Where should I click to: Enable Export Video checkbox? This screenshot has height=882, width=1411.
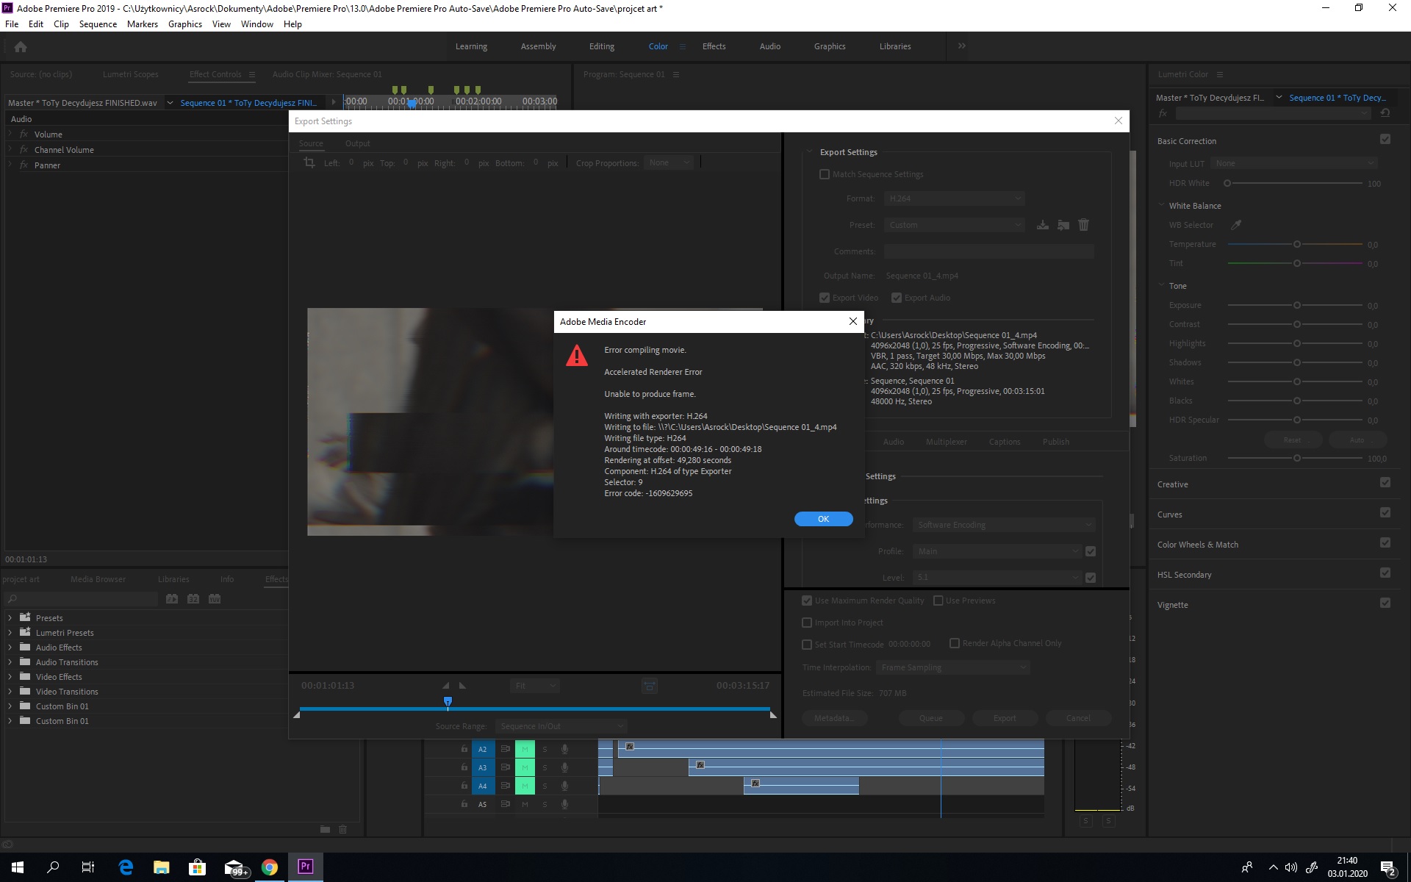[826, 298]
